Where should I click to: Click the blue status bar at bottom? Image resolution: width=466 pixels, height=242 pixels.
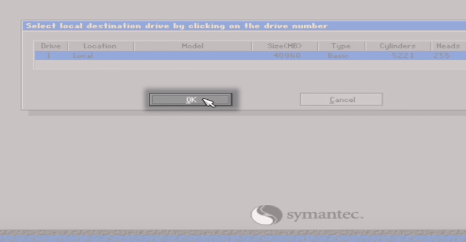click(233, 239)
